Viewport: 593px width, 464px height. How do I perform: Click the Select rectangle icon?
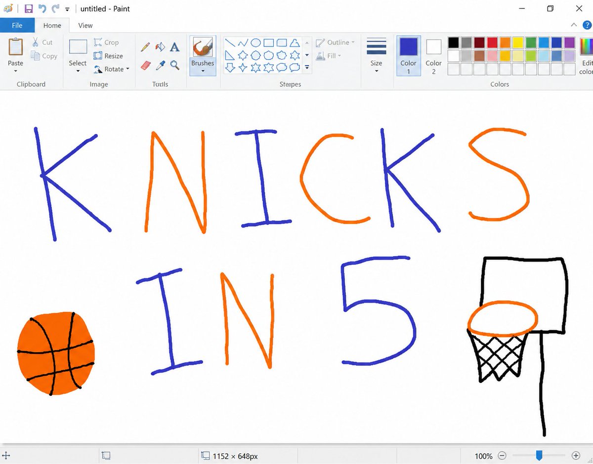(x=78, y=47)
